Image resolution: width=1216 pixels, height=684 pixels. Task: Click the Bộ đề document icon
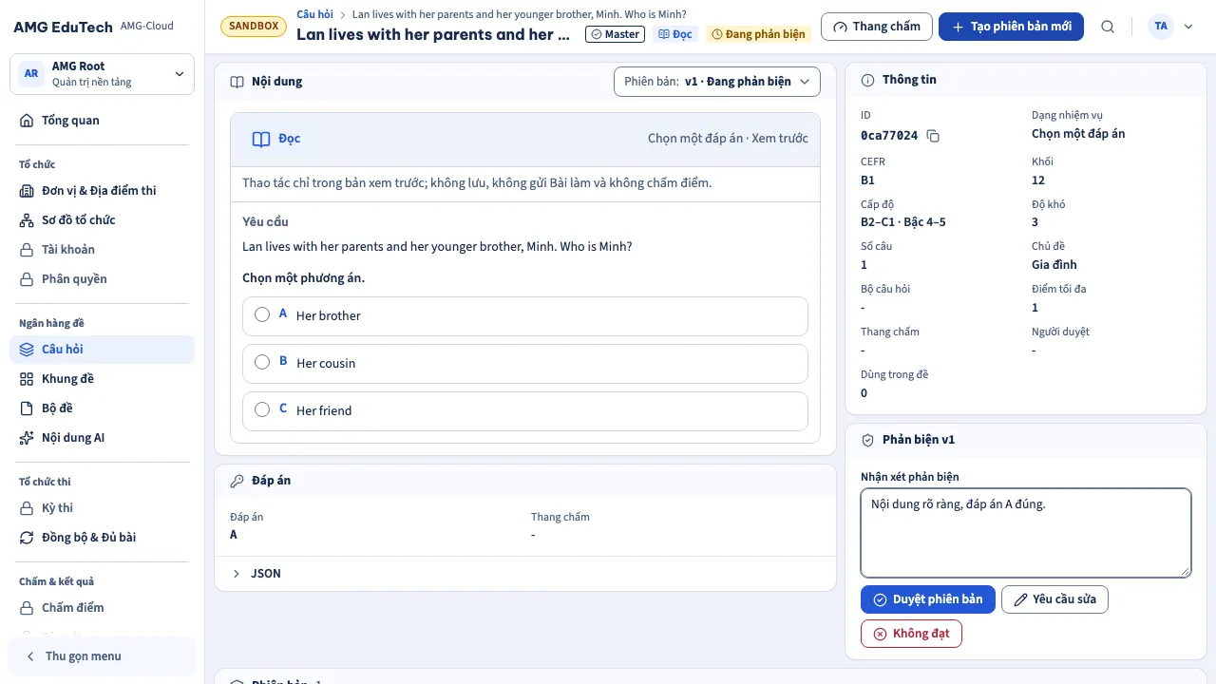click(27, 408)
